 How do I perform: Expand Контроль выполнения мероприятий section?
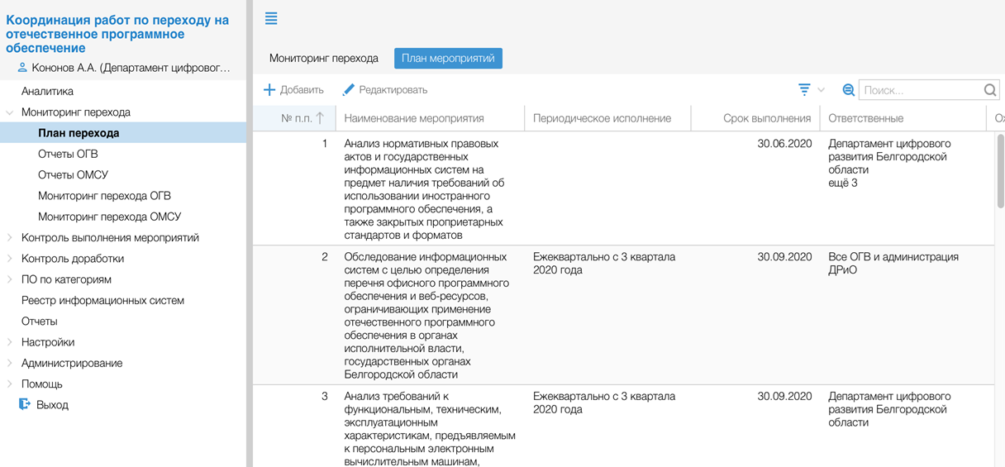[x=10, y=238]
